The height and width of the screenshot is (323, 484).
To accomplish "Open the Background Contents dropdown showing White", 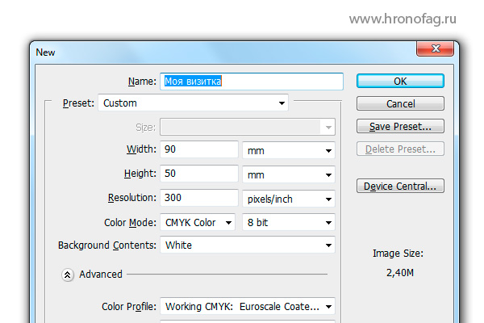I will [248, 245].
